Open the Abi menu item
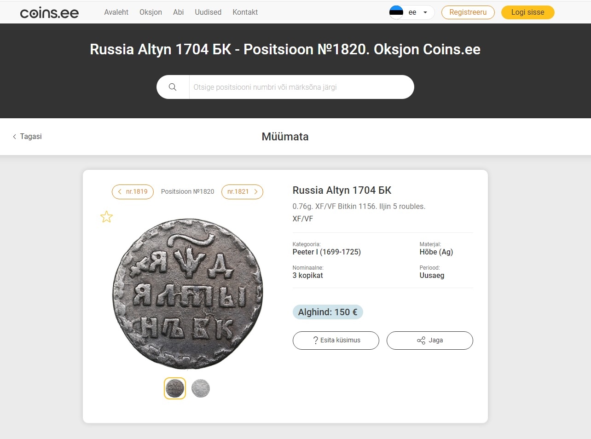591x439 pixels. (x=178, y=12)
